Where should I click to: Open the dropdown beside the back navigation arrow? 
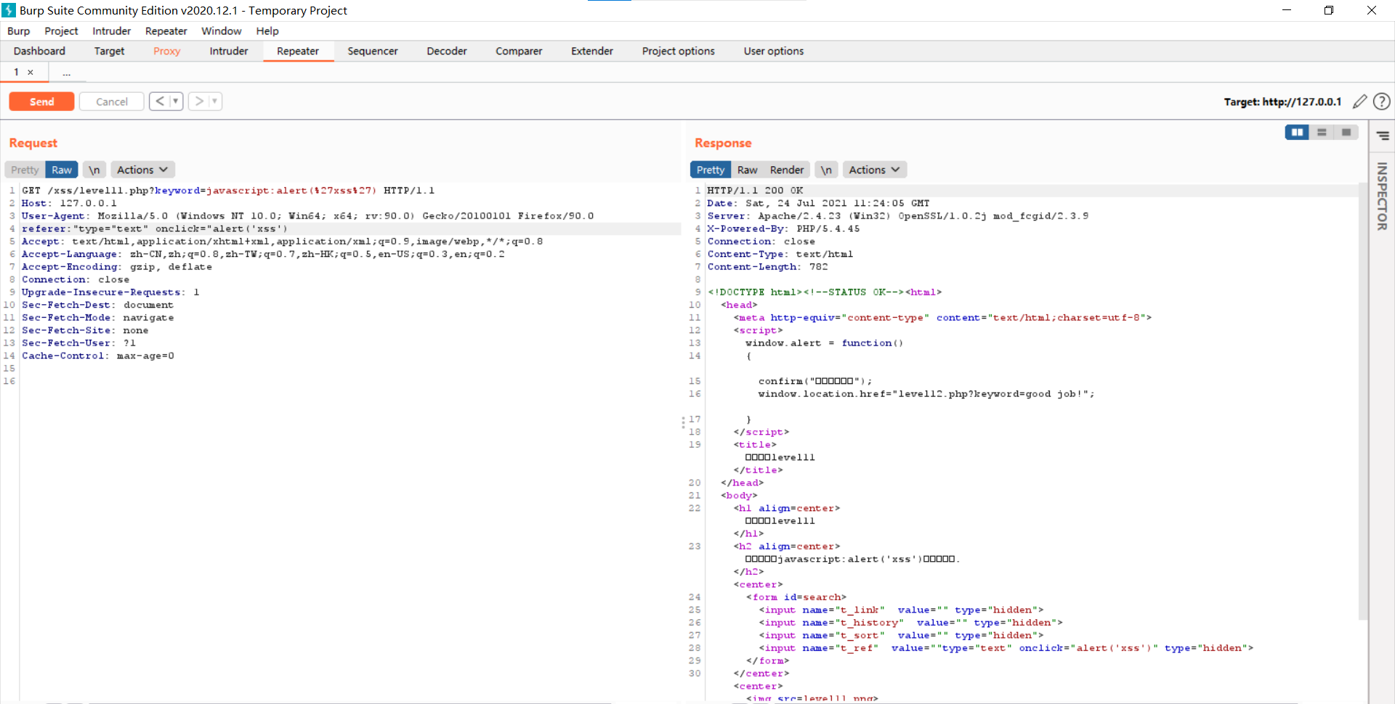click(x=174, y=101)
